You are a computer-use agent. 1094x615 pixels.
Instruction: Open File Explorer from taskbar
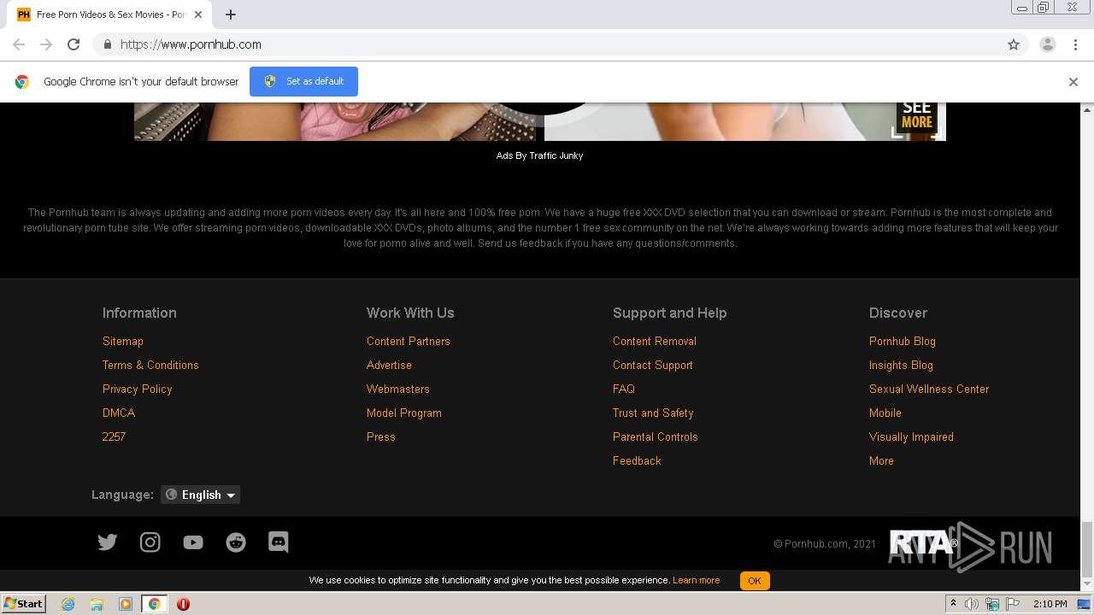(x=97, y=604)
